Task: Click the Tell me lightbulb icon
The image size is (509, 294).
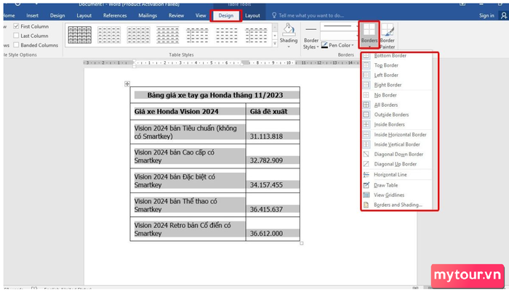Action: coord(274,15)
